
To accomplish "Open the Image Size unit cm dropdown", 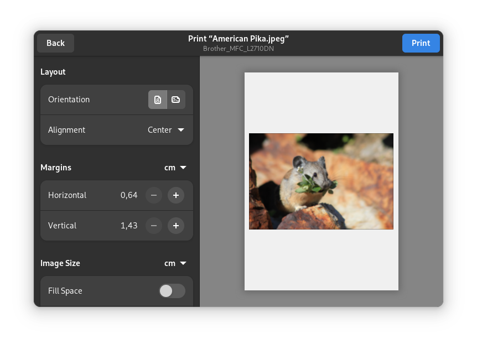I will coord(175,263).
